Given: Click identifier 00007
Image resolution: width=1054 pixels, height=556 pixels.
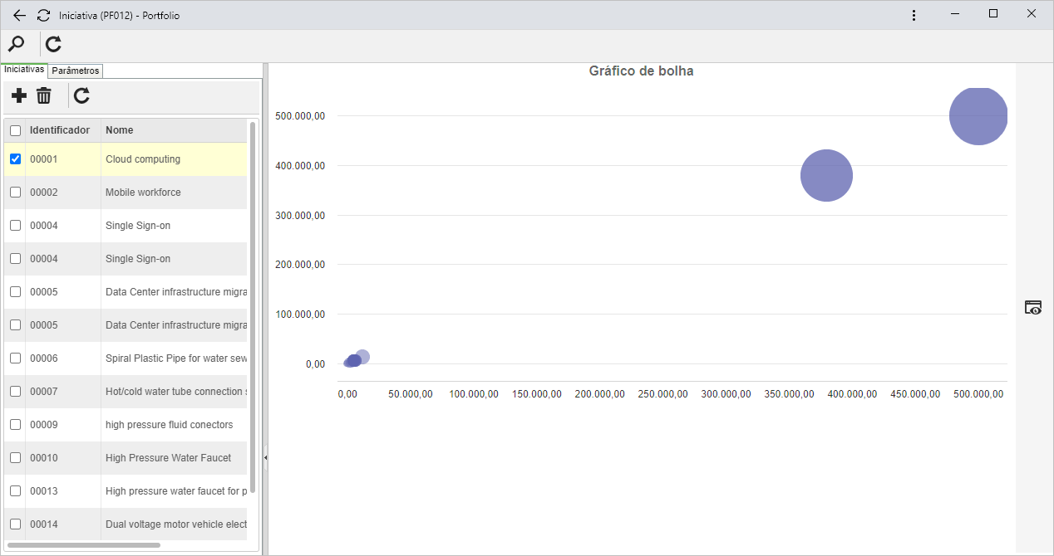Looking at the screenshot, I should point(44,392).
